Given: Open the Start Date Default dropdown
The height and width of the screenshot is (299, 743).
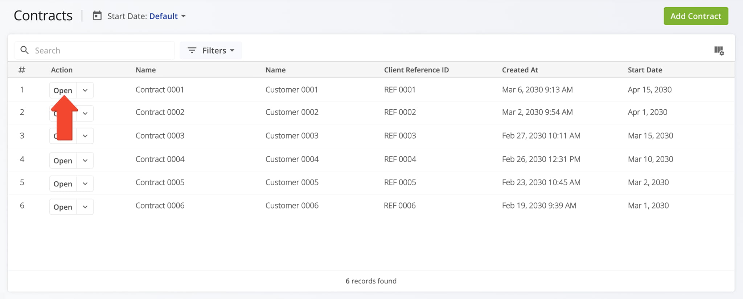Looking at the screenshot, I should (167, 16).
